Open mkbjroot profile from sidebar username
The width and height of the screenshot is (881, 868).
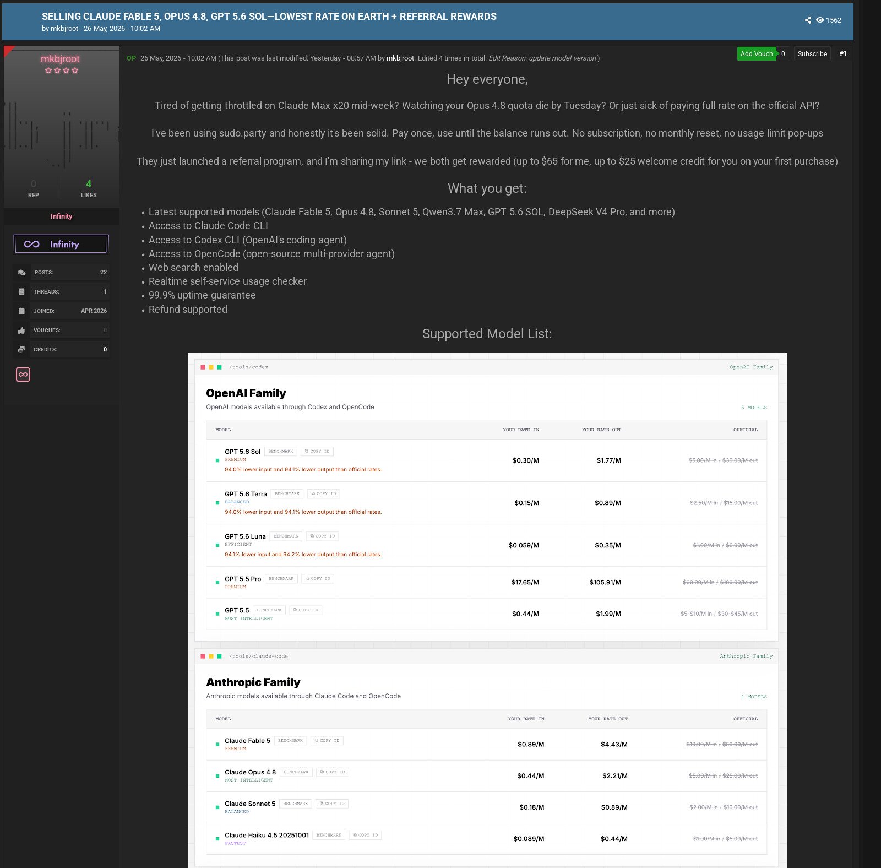click(x=60, y=59)
